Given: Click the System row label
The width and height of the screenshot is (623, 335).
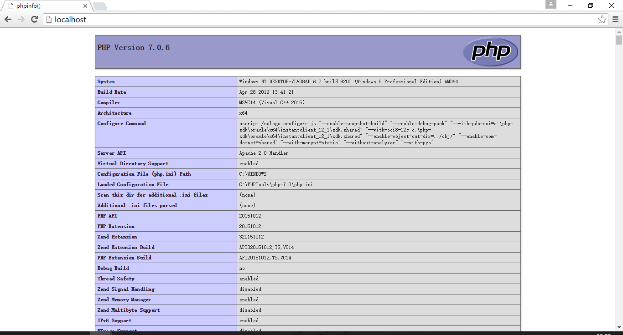Looking at the screenshot, I should click(106, 81).
